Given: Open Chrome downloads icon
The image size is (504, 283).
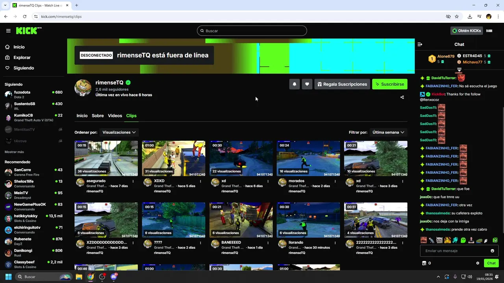Looking at the screenshot, I should click(x=470, y=17).
